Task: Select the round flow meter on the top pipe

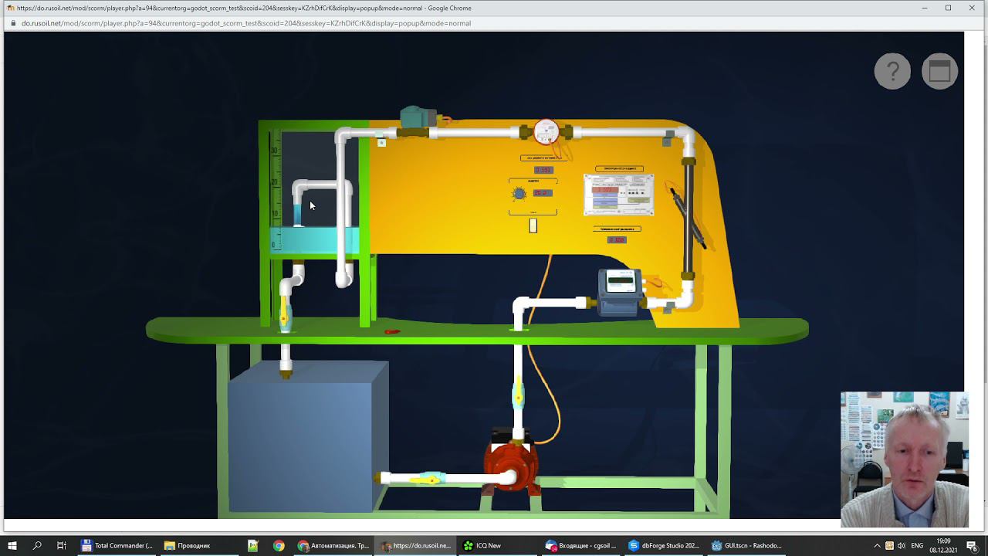Action: [546, 132]
